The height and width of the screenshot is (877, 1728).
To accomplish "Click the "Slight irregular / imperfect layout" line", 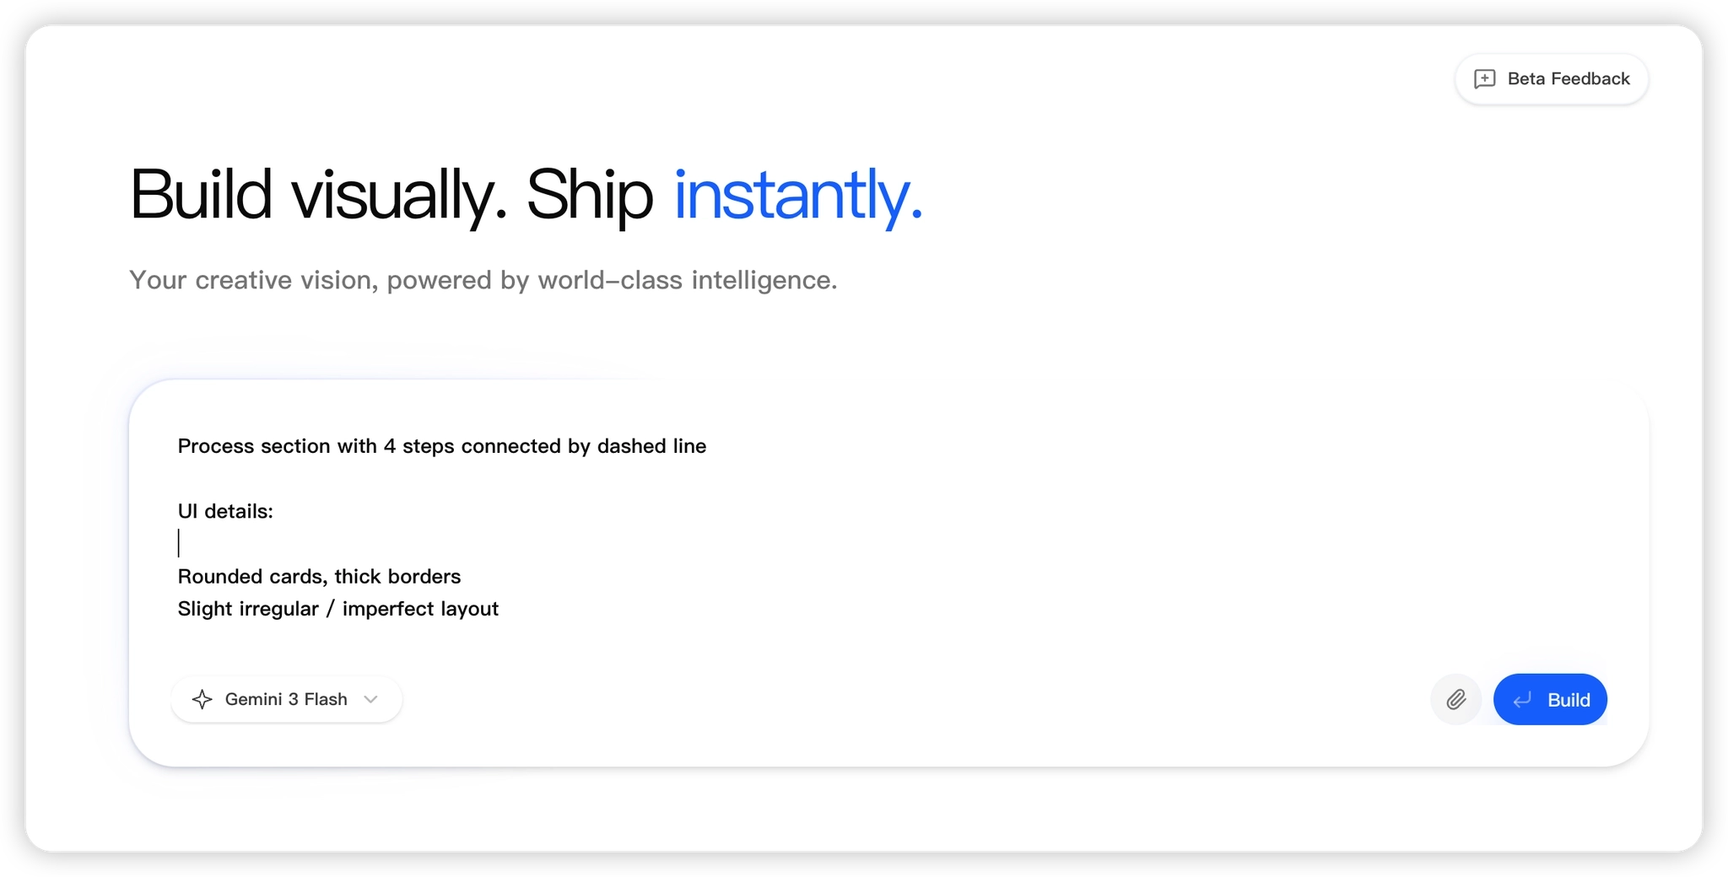I will [x=337, y=609].
